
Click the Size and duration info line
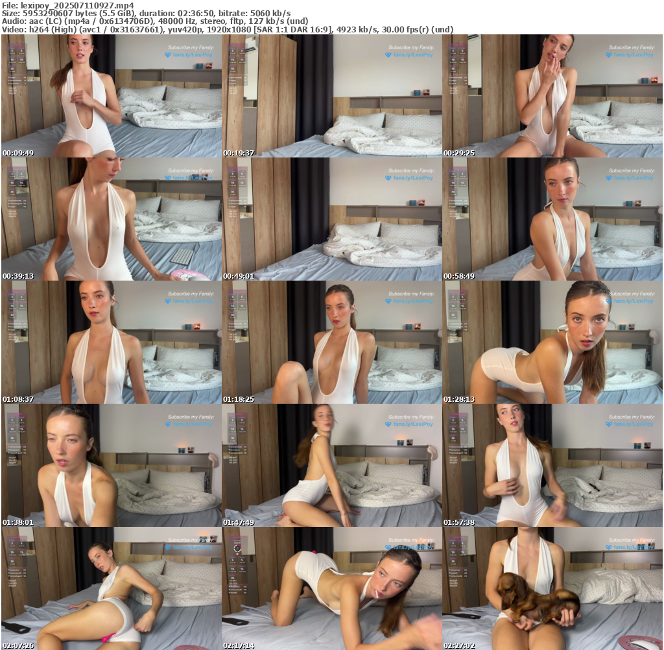point(146,13)
